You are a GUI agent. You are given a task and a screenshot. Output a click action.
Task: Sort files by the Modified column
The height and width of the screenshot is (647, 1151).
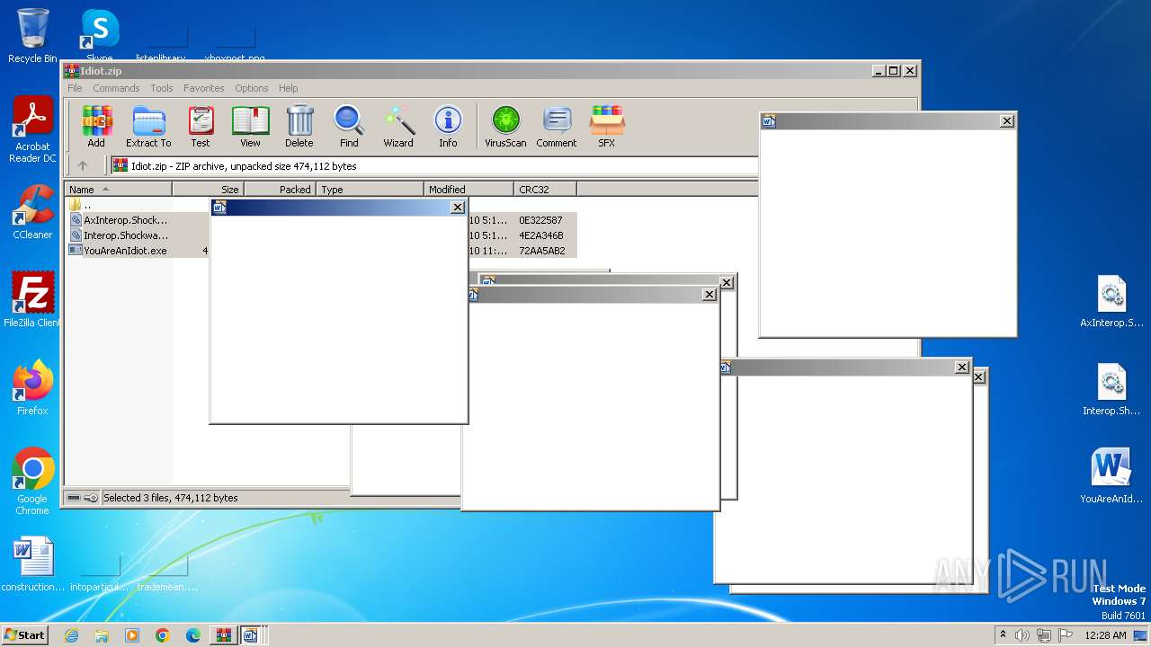[x=468, y=190]
